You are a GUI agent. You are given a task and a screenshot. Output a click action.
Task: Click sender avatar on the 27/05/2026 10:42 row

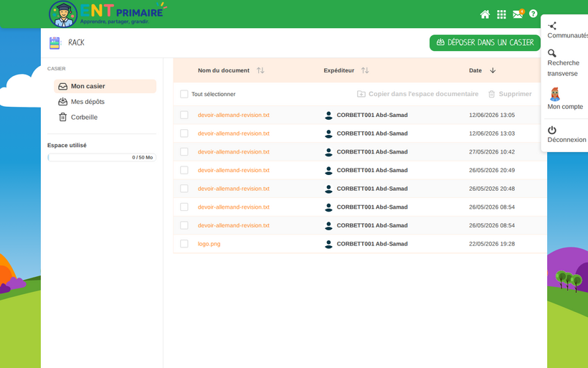(x=328, y=152)
